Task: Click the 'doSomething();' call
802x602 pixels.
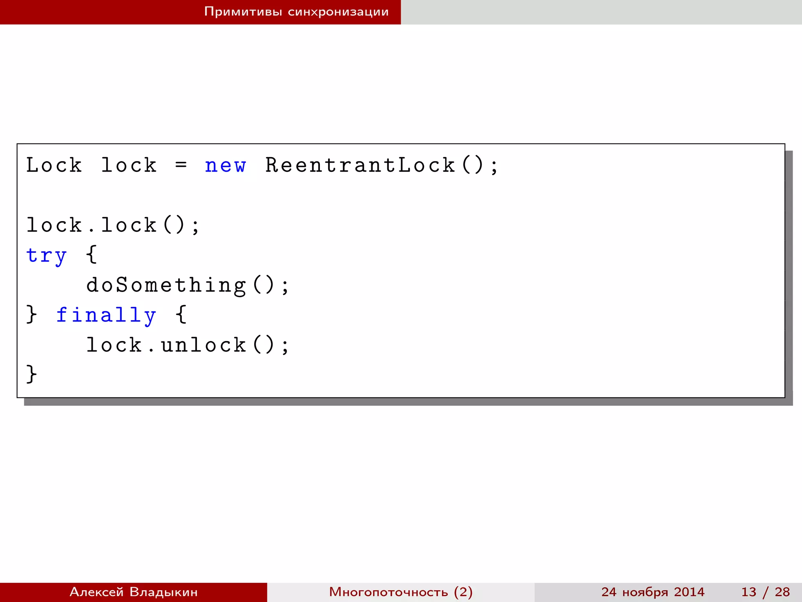Action: point(188,285)
